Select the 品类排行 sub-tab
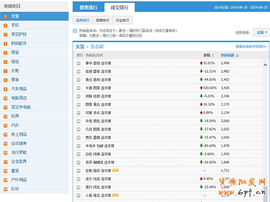 click(x=83, y=20)
